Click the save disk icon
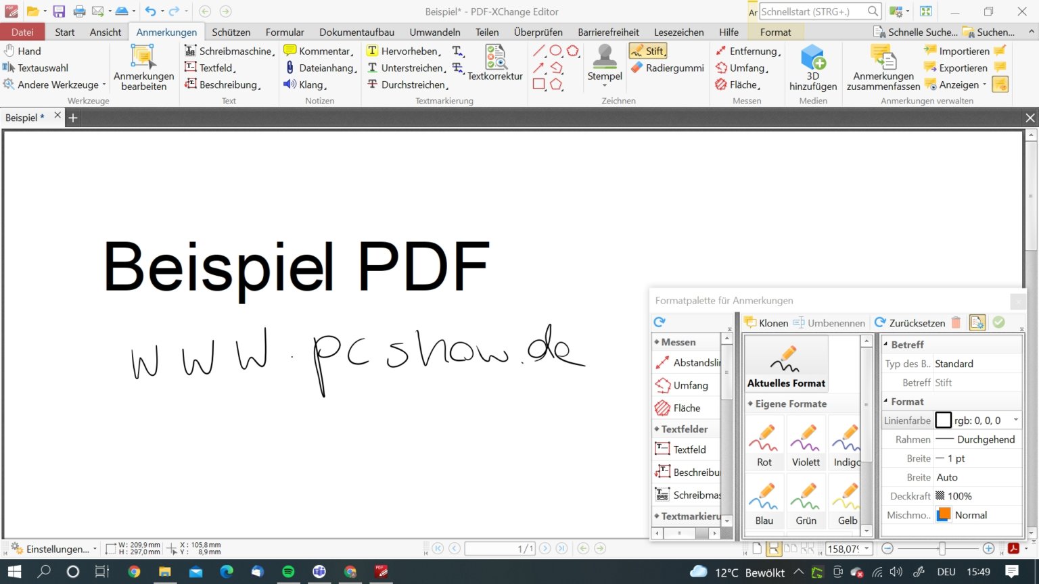1039x584 pixels. pos(59,11)
